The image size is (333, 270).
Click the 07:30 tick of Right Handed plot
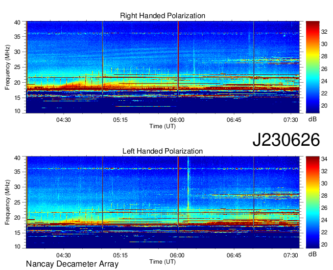tap(291, 120)
